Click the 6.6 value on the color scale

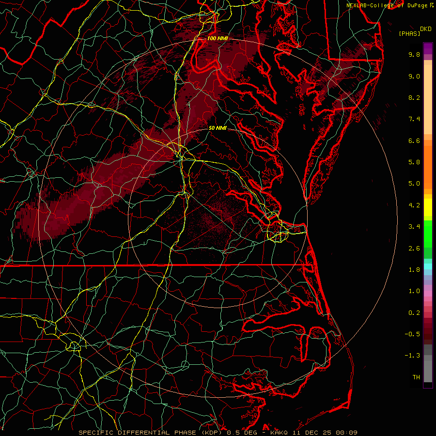point(414,140)
